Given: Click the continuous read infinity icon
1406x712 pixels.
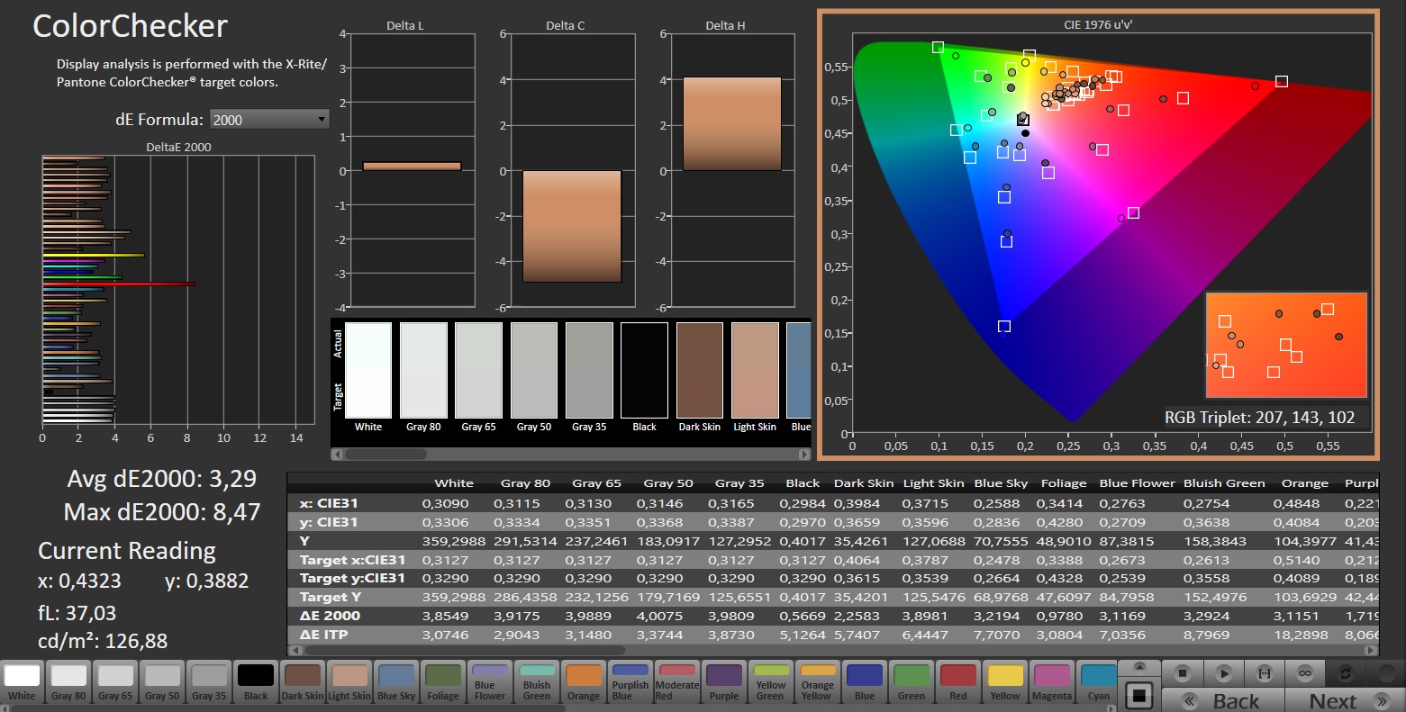Looking at the screenshot, I should tap(1304, 672).
